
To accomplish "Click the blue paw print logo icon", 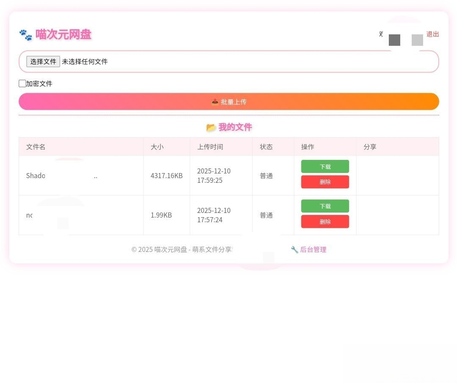I will coord(25,34).
